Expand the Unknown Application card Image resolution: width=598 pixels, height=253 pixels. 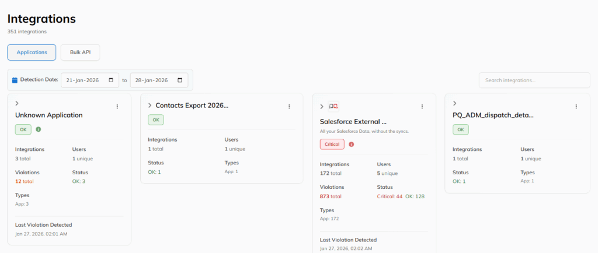coord(17,103)
